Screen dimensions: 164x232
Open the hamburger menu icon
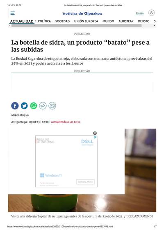pyautogui.click(x=13, y=13)
